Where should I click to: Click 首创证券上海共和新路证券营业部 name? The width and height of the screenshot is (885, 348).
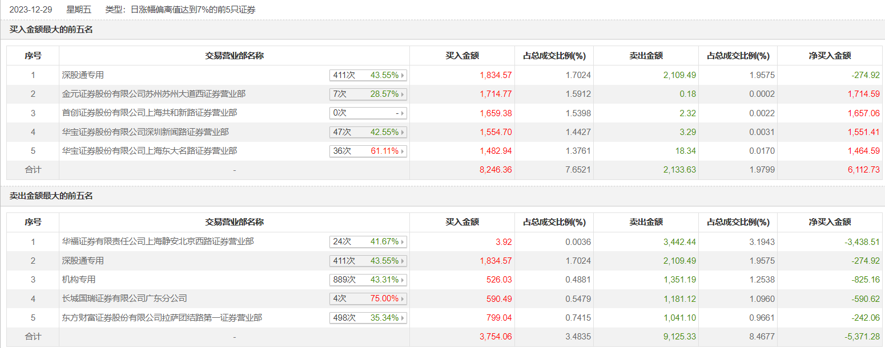[150, 113]
